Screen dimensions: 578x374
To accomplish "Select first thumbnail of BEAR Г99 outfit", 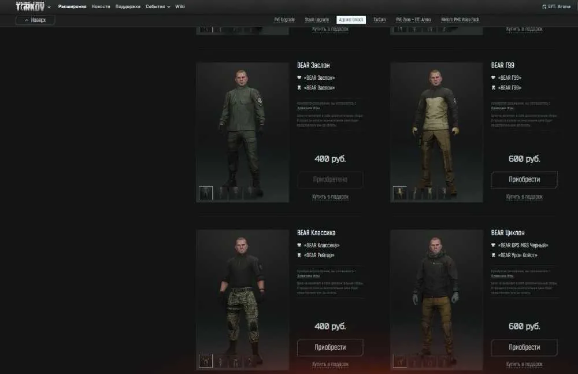I will pos(400,193).
